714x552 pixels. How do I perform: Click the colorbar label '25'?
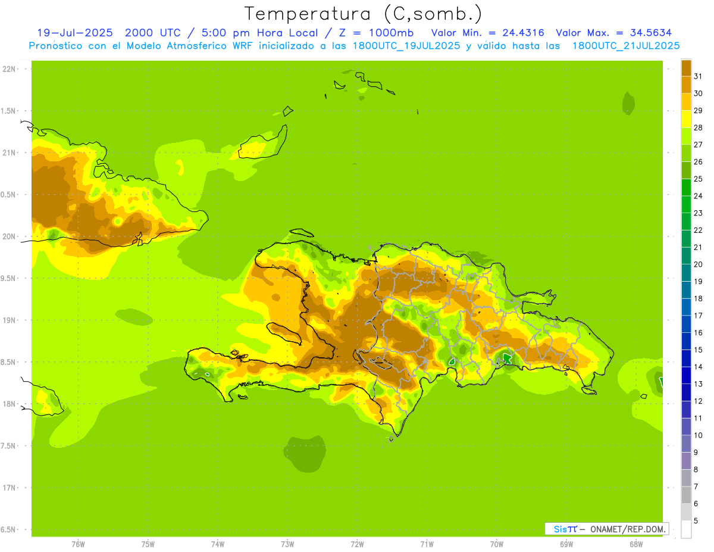[x=699, y=179]
